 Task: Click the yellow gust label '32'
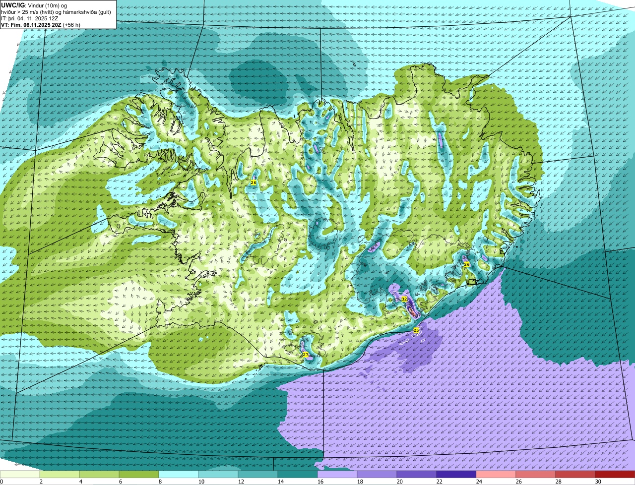pos(404,300)
